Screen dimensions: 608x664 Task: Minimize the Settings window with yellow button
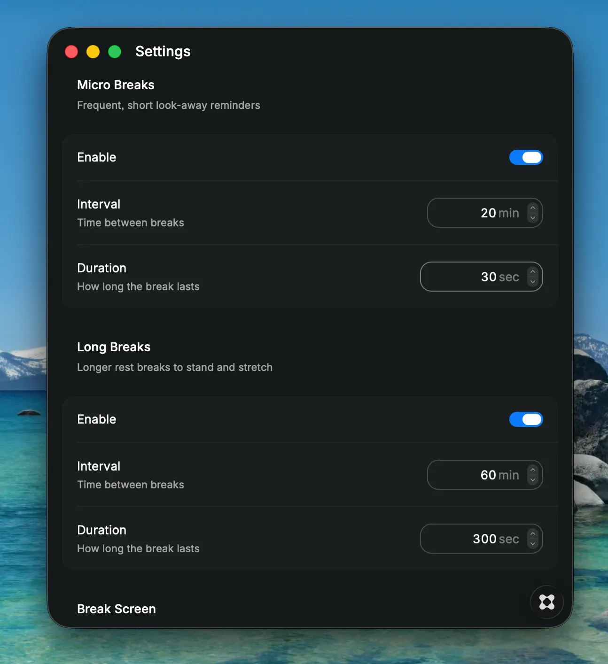(93, 52)
